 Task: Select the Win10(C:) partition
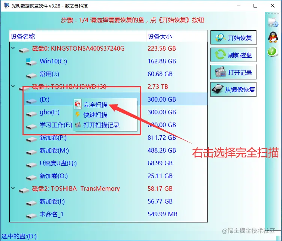click(x=53, y=61)
